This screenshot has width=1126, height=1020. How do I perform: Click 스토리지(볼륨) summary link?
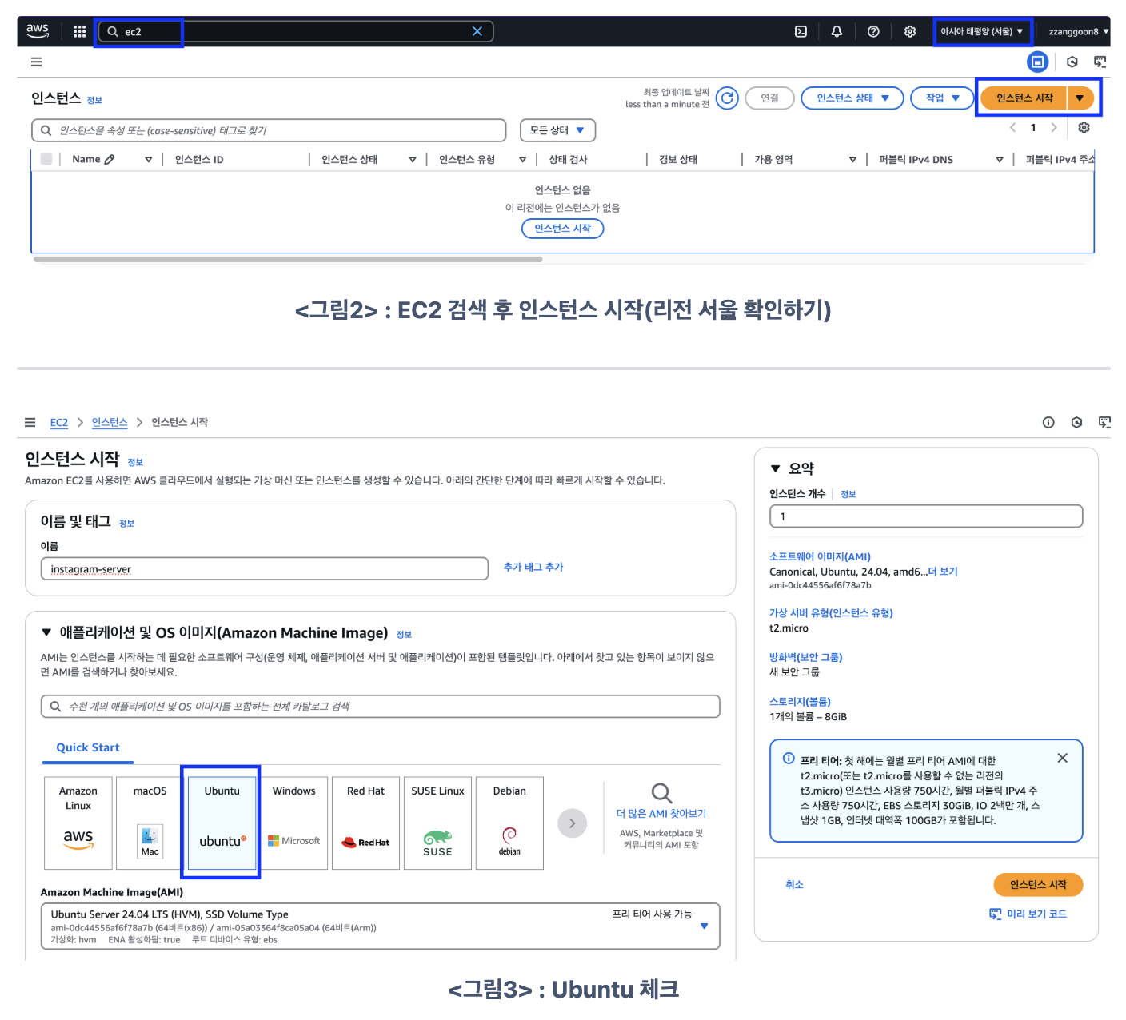[800, 701]
